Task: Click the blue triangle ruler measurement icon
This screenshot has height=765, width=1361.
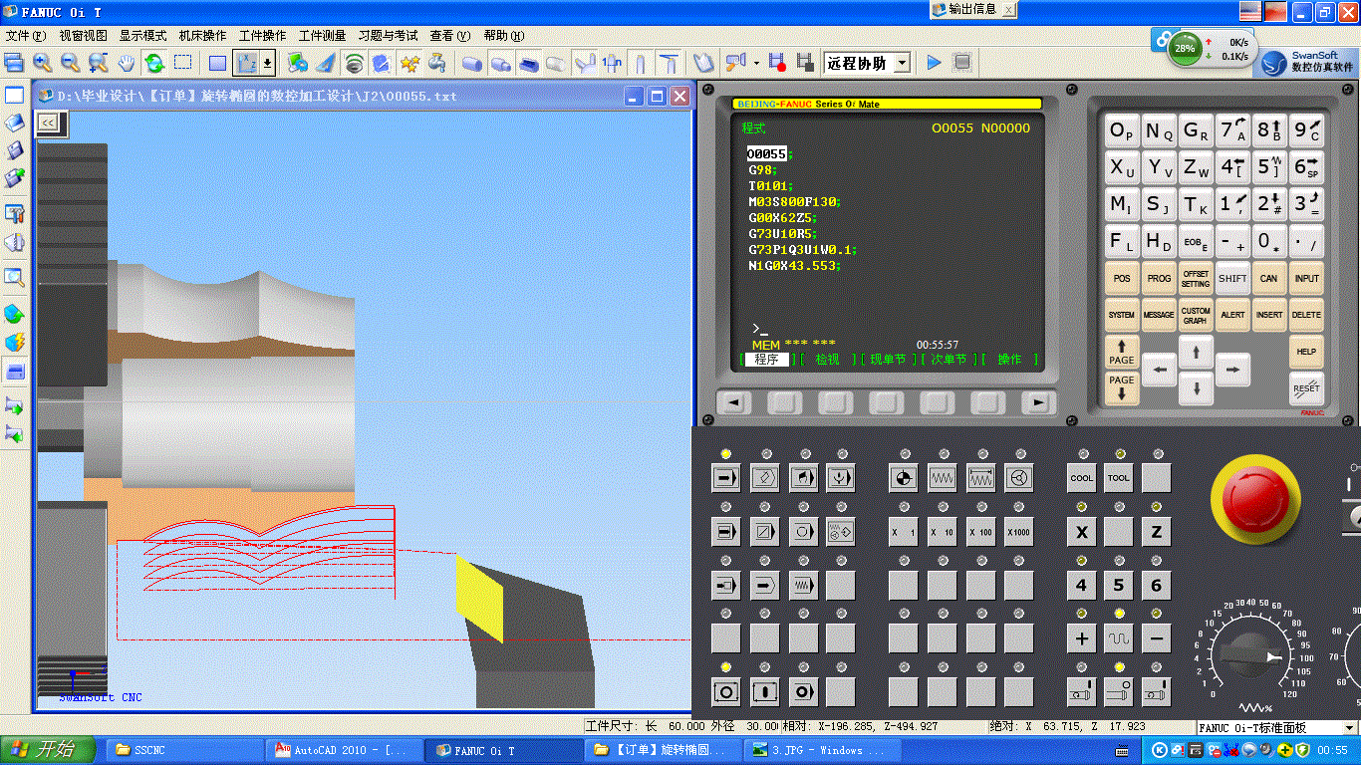Action: pos(326,63)
